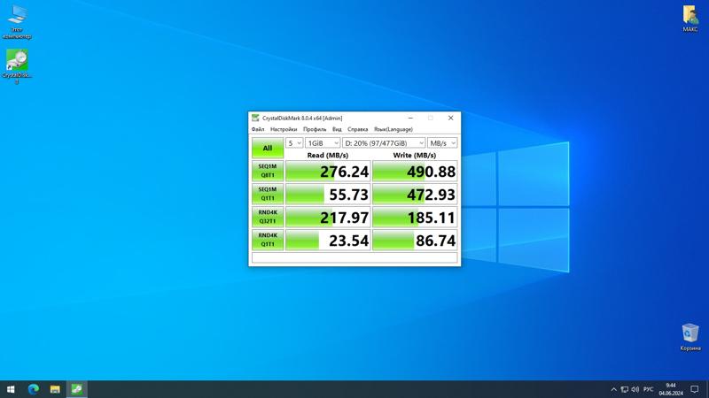Click the green All benchmark button
The height and width of the screenshot is (398, 709).
[267, 148]
